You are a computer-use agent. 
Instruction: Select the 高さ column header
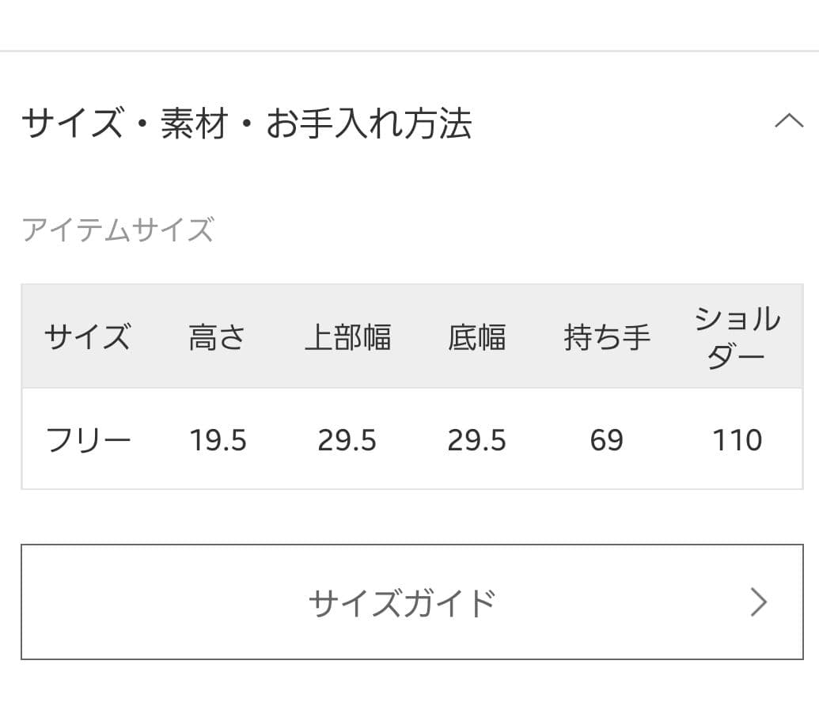point(217,338)
